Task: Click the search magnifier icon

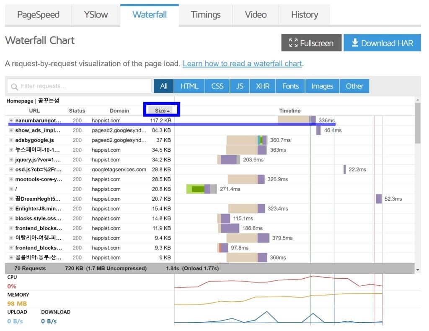Action: pos(15,87)
